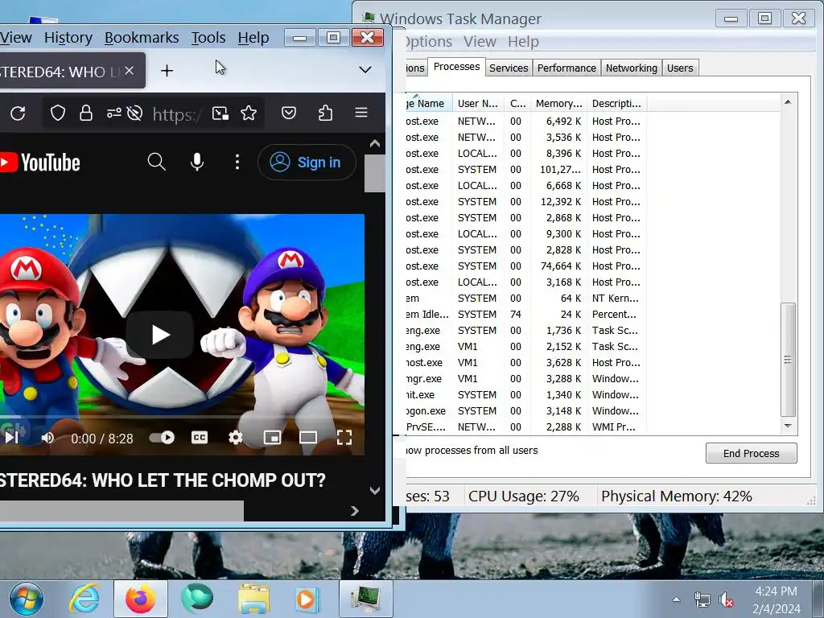Open a new Firefox tab with plus

point(167,71)
